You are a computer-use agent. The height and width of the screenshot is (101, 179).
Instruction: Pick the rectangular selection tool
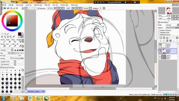(x=2, y=34)
